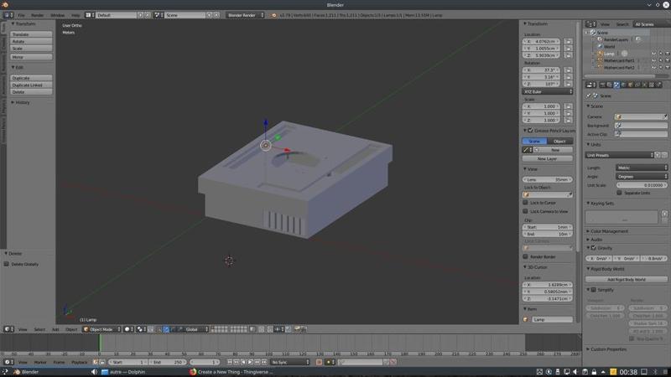
Task: Open the outliner editor type icon
Action: coord(590,24)
